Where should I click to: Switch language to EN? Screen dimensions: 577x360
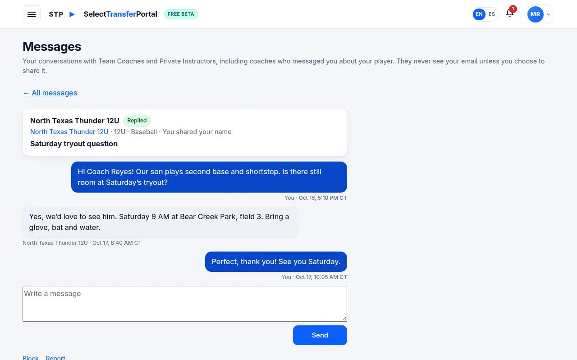479,14
